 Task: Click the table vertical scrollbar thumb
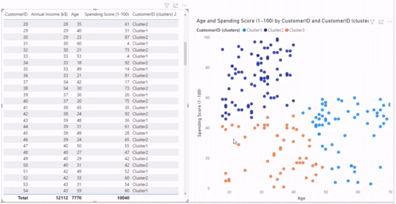coord(186,53)
